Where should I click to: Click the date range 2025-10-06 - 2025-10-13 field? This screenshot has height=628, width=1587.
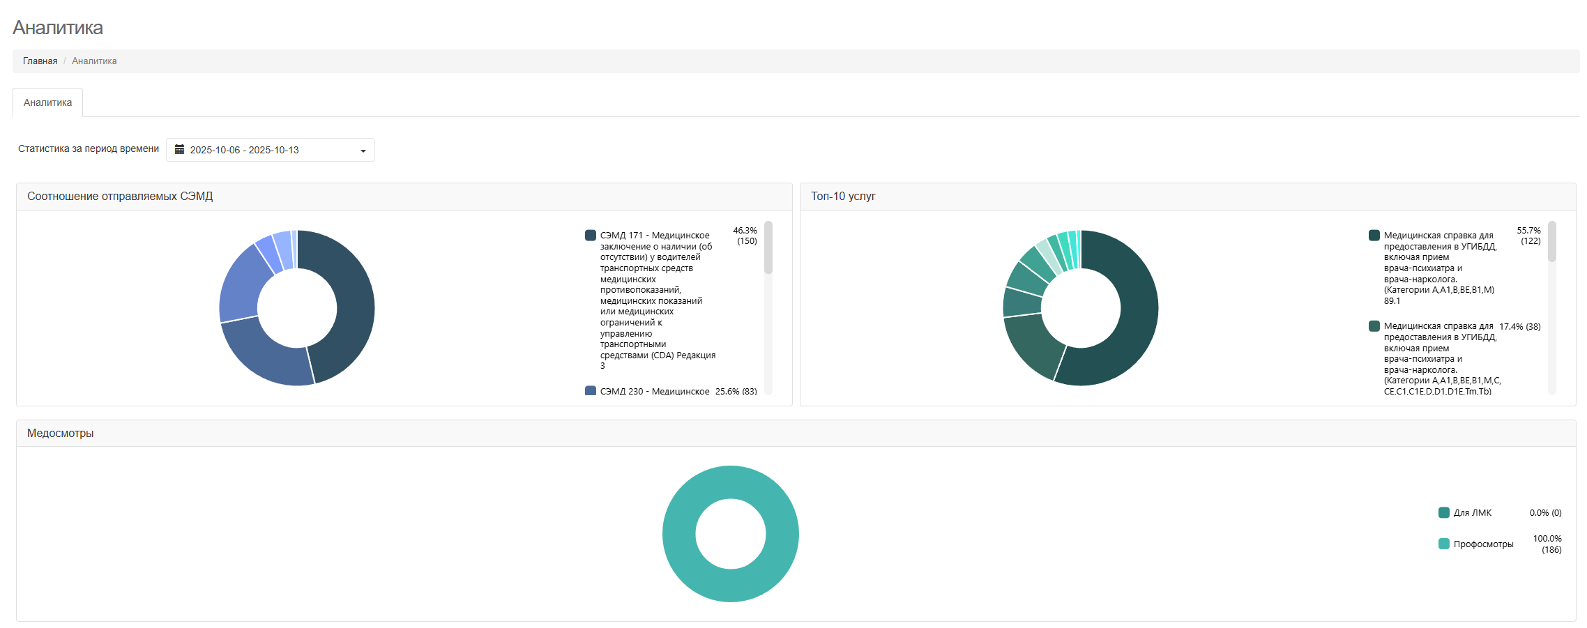point(244,150)
